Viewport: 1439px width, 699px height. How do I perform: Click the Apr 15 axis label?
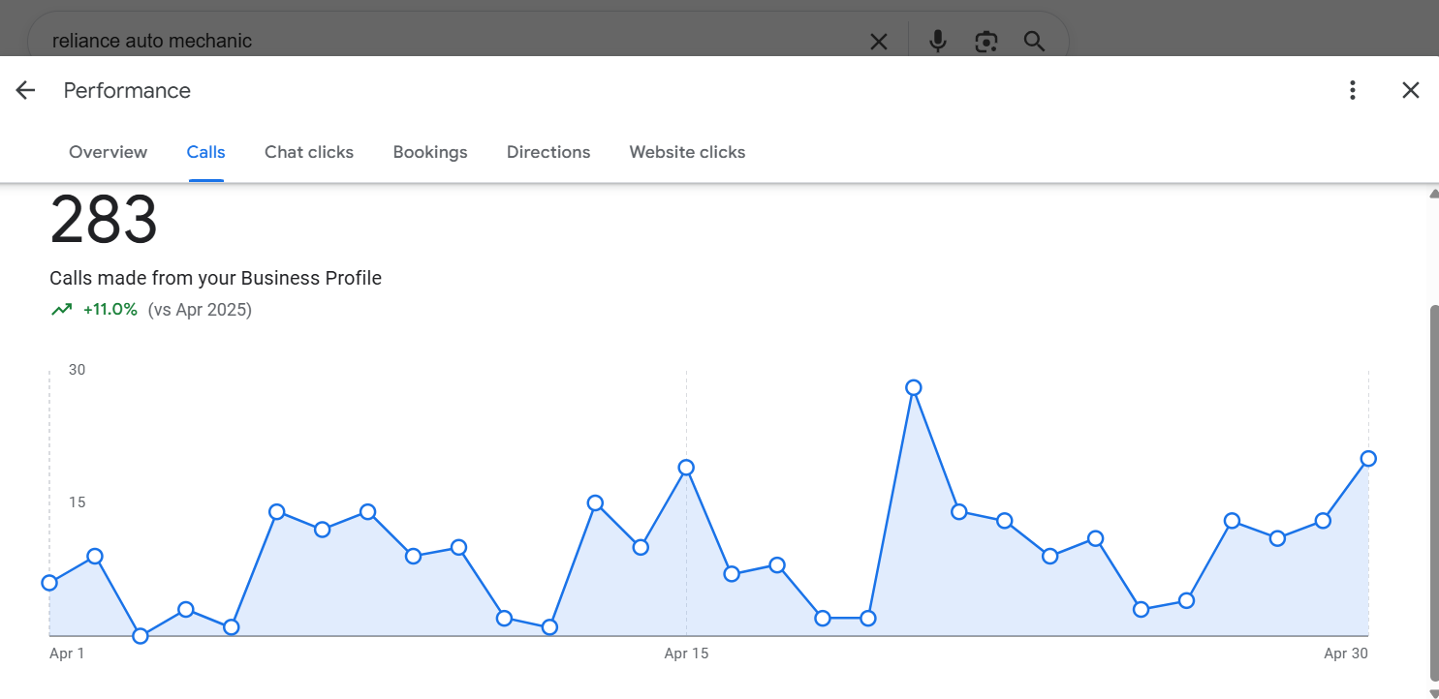coord(686,653)
